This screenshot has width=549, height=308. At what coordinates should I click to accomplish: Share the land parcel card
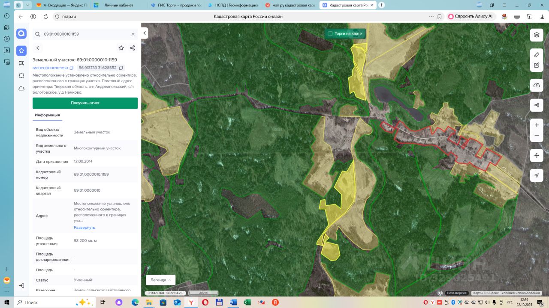pos(133,48)
